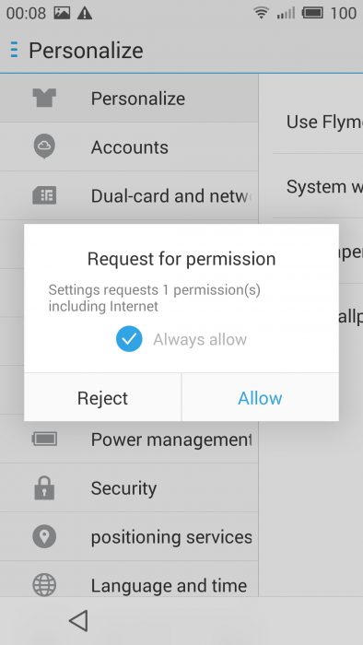Select Use Flyme option on right panel
Image resolution: width=363 pixels, height=645 pixels.
(x=318, y=122)
